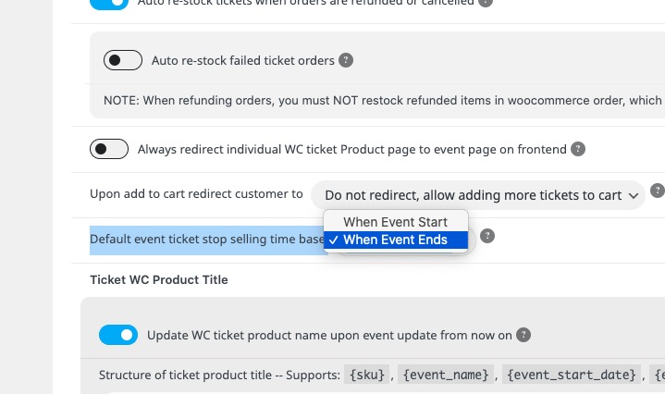665x394 pixels.
Task: Select When Event Start option
Action: [x=395, y=222]
